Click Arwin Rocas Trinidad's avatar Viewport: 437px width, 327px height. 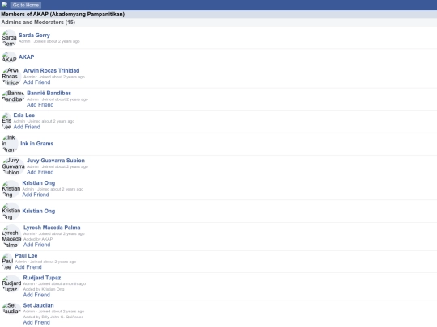pyautogui.click(x=11, y=77)
